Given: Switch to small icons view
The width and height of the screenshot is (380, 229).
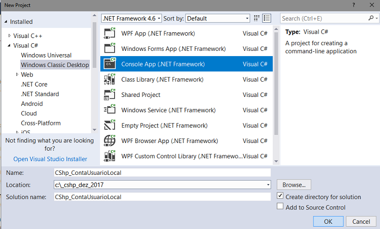Looking at the screenshot, I should 256,18.
